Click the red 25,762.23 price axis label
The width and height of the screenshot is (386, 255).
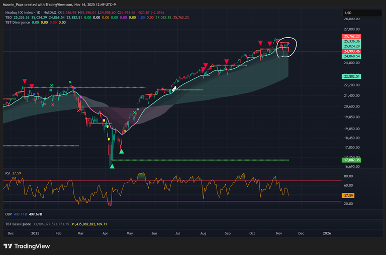[x=353, y=37]
